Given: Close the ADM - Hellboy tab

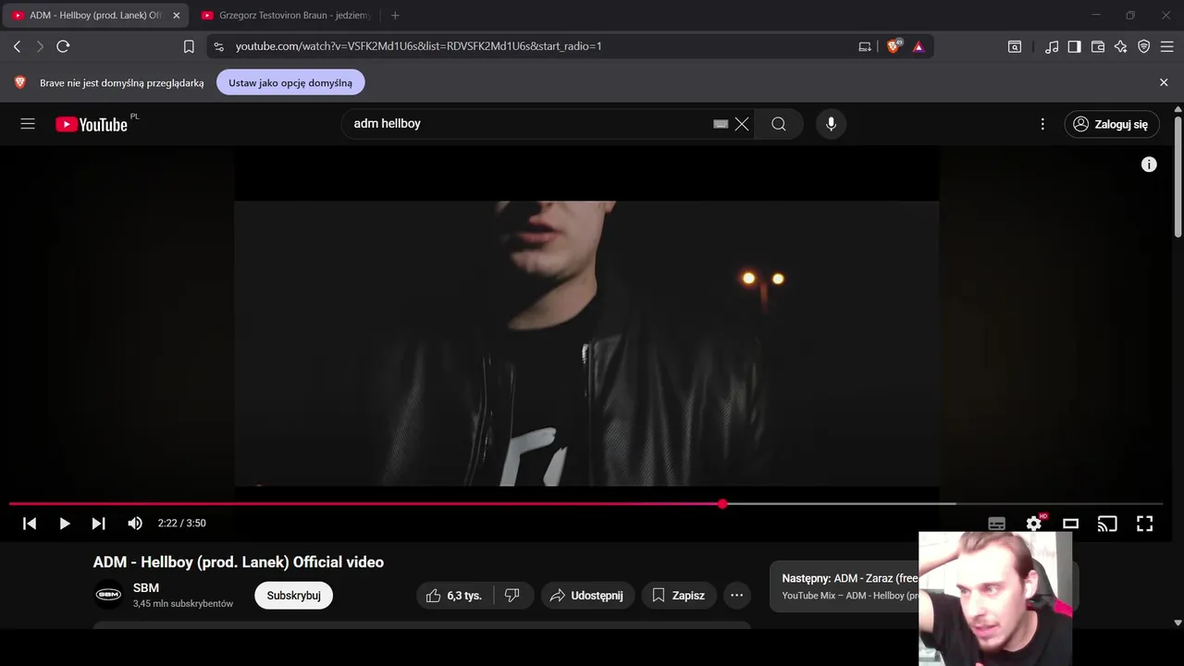Looking at the screenshot, I should pos(177,16).
